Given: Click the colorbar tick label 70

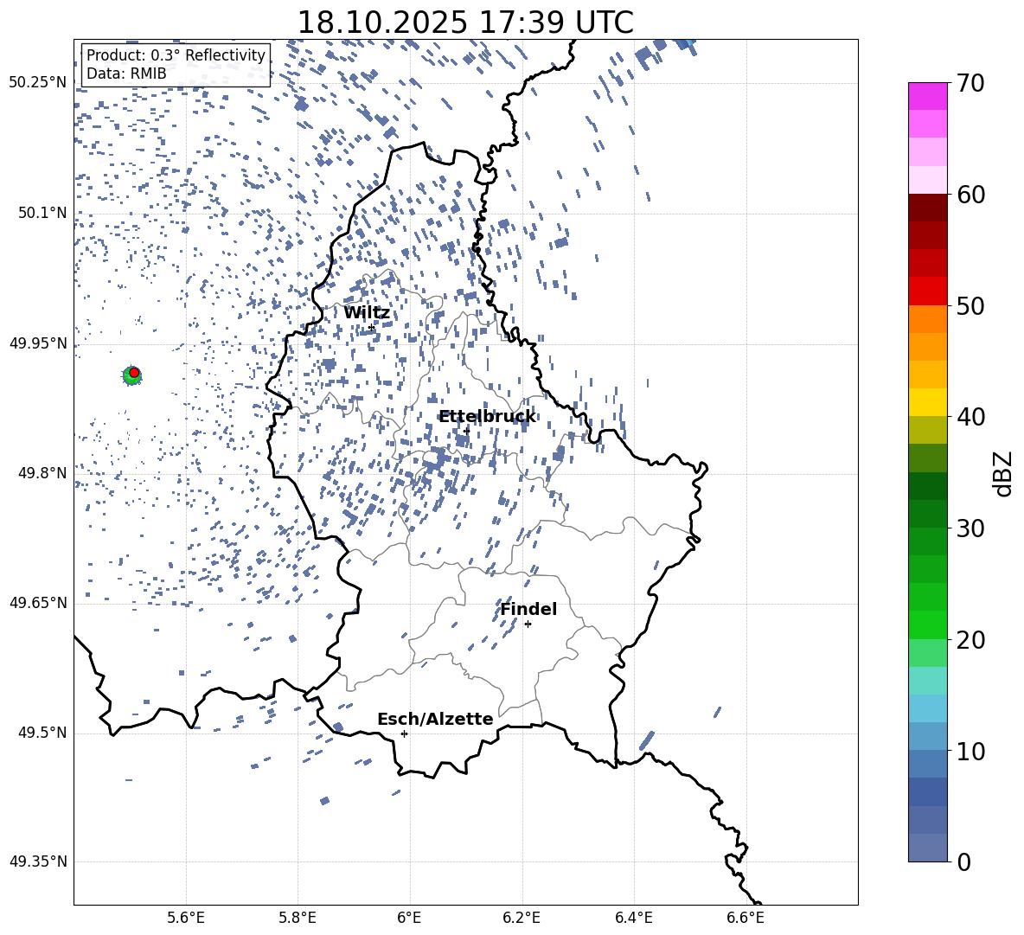Looking at the screenshot, I should (971, 84).
